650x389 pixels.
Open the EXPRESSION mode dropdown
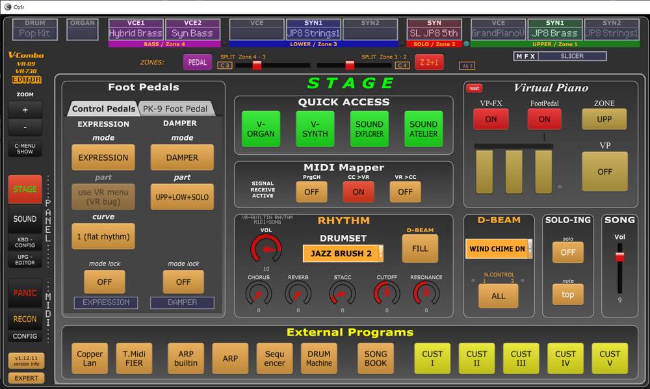(x=103, y=157)
